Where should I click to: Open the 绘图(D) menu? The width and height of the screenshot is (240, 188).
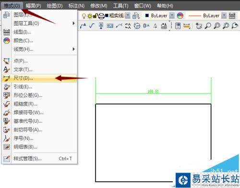click(x=55, y=6)
